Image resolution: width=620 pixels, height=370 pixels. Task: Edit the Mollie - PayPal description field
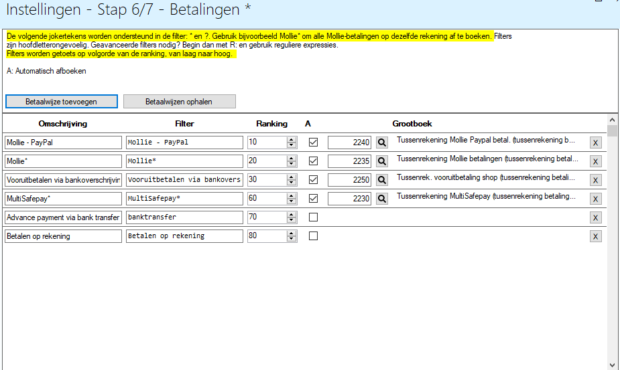[63, 143]
